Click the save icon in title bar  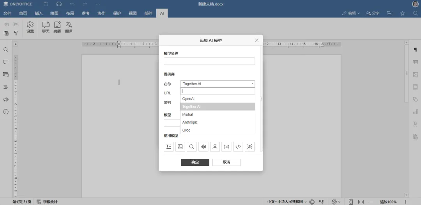[46, 4]
